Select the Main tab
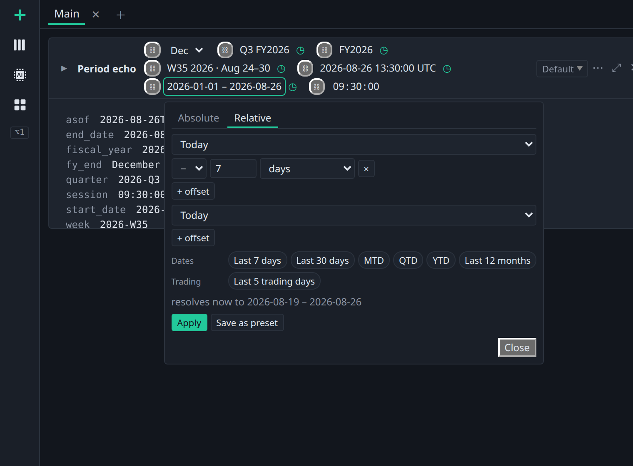The height and width of the screenshot is (466, 633). point(67,14)
